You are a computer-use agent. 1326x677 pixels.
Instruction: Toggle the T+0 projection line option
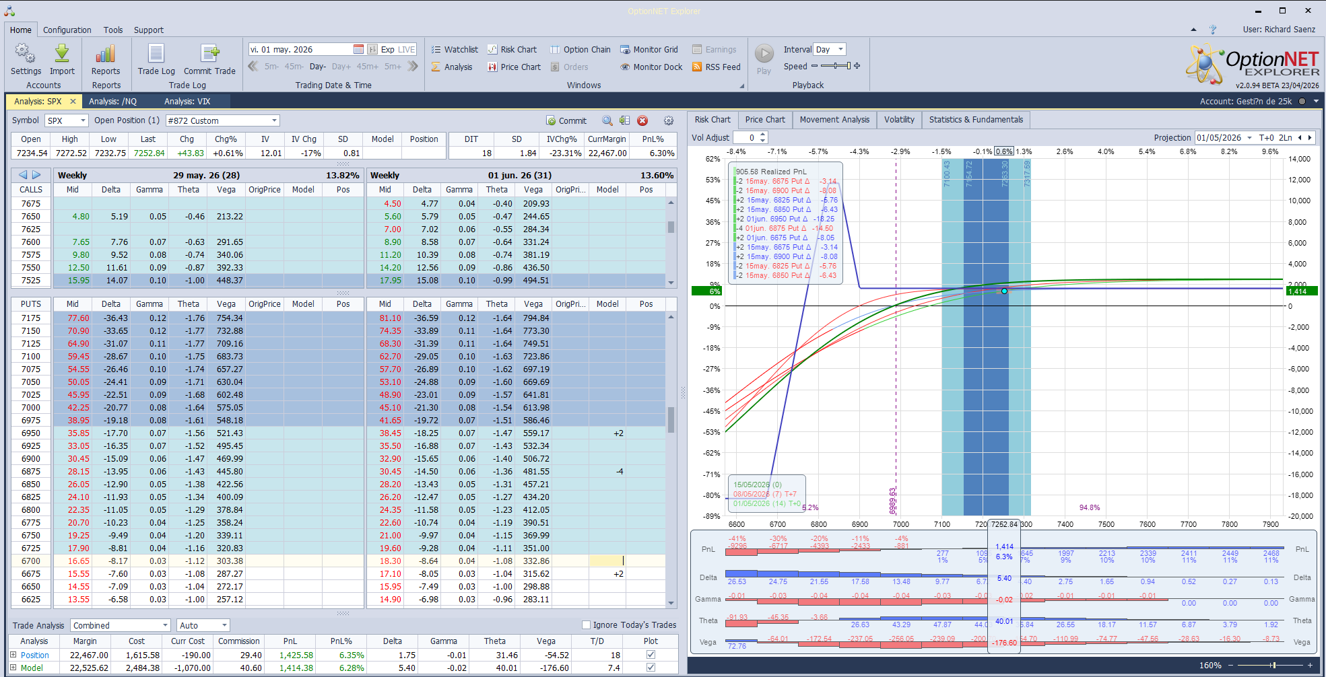click(x=1266, y=137)
